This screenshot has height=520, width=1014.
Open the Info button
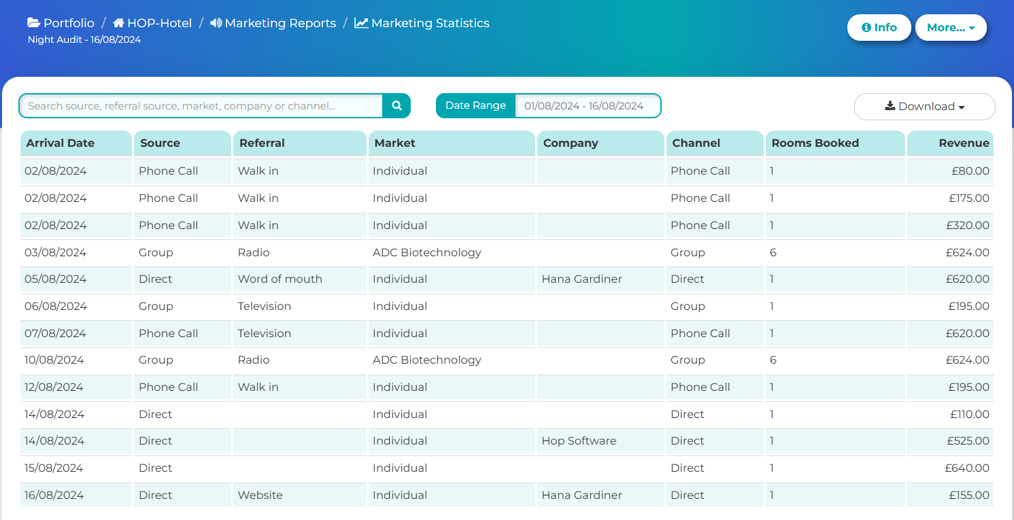879,27
